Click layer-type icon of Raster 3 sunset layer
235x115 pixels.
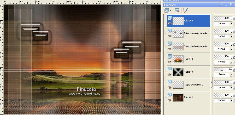[x=170, y=56]
